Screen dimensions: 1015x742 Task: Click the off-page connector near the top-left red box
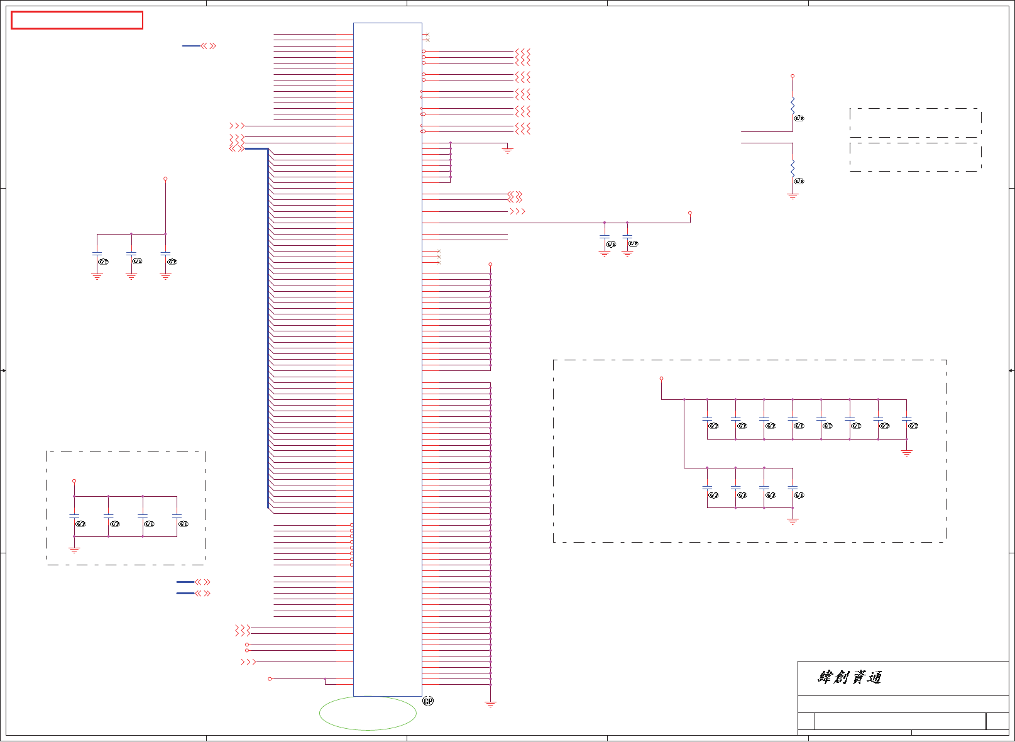(209, 46)
